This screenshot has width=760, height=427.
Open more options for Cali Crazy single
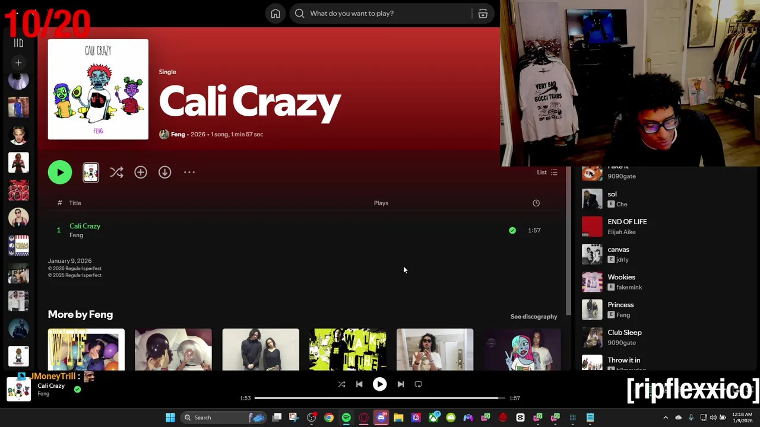tap(189, 172)
